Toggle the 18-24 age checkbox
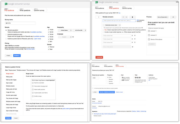 point(49,30)
